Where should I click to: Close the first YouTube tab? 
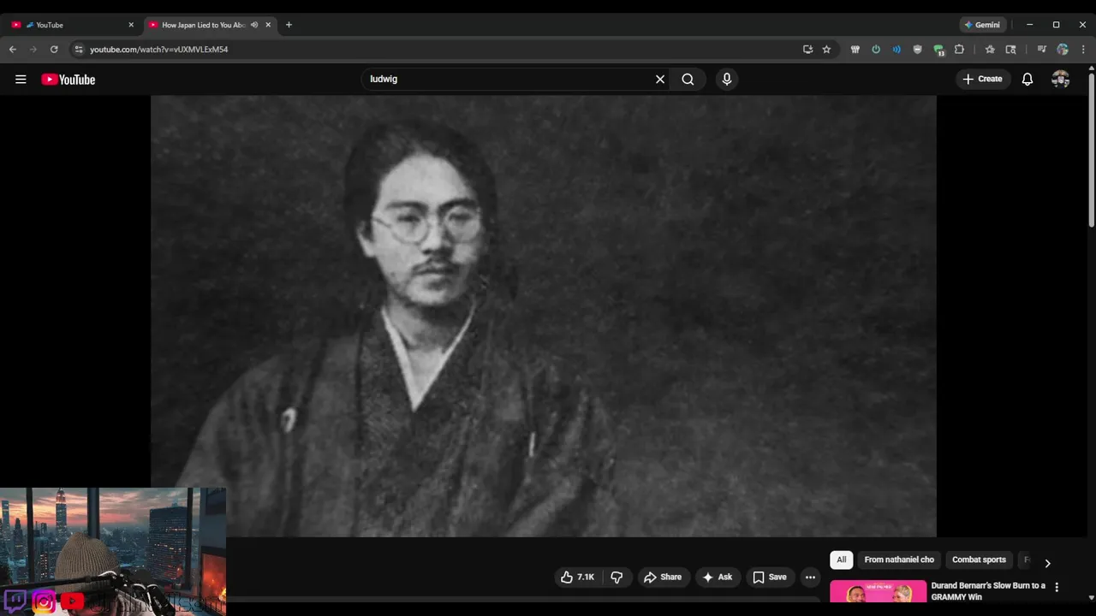[131, 25]
